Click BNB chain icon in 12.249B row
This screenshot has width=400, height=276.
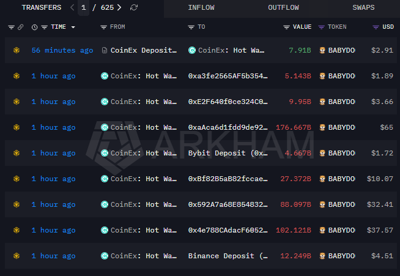click(x=17, y=256)
